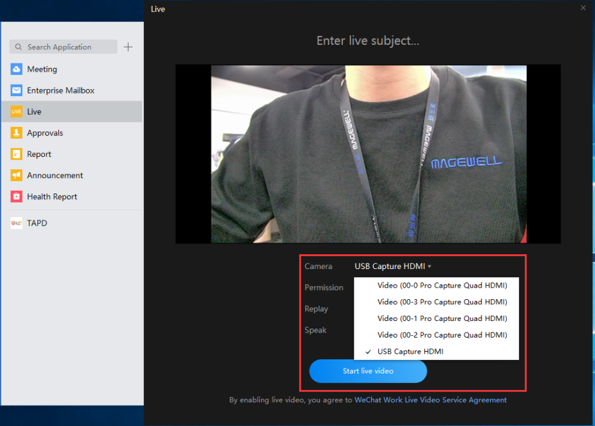Click the Enter live subject field
This screenshot has height=426, width=595.
click(x=368, y=40)
